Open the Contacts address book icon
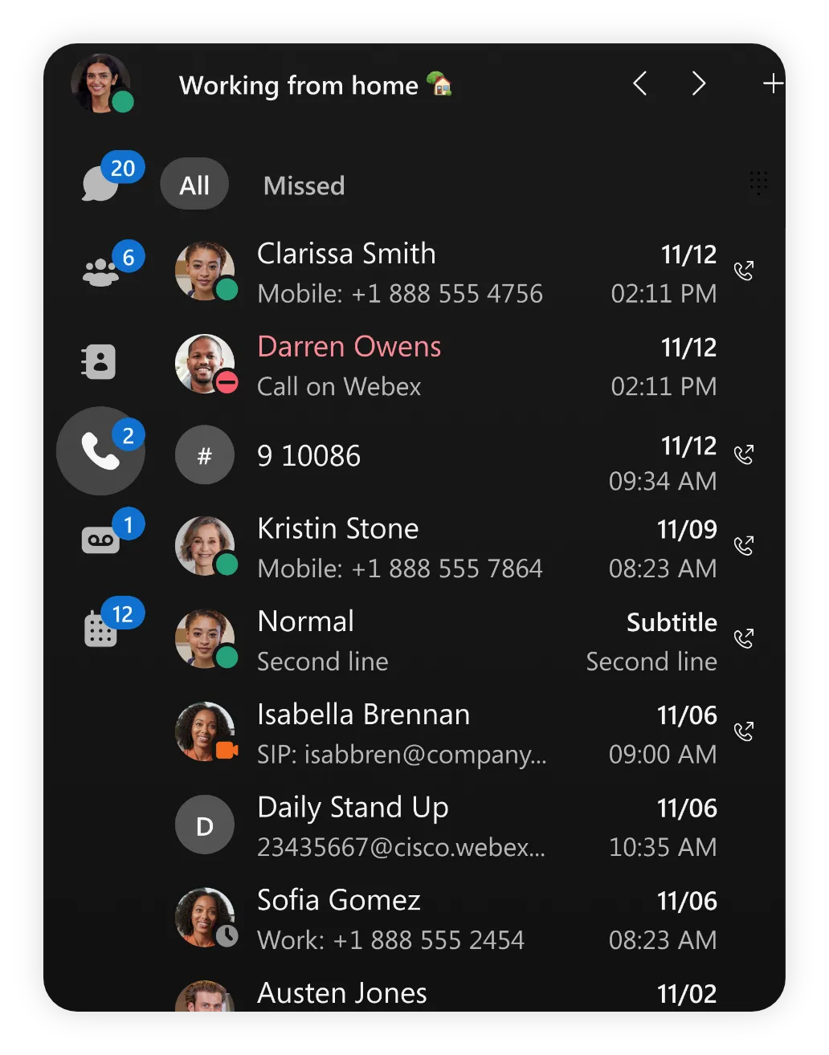829x1055 pixels. tap(100, 362)
